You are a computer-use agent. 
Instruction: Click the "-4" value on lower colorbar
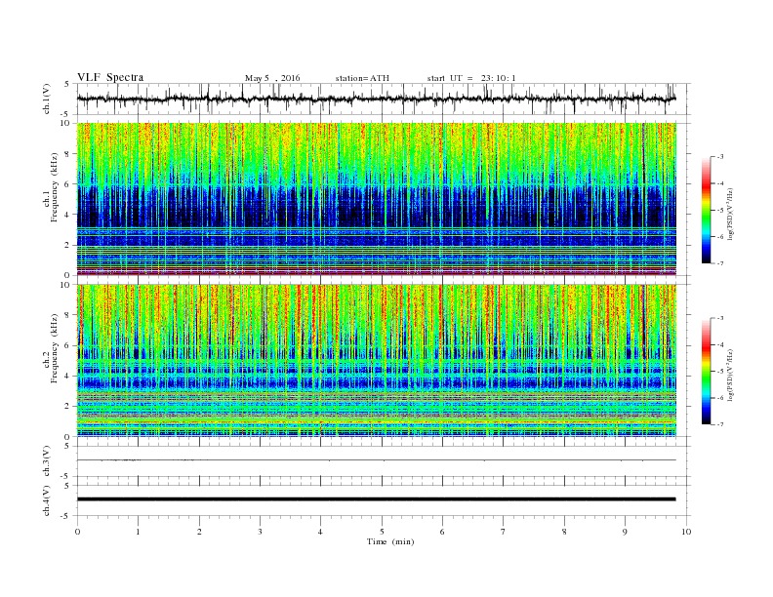point(720,344)
